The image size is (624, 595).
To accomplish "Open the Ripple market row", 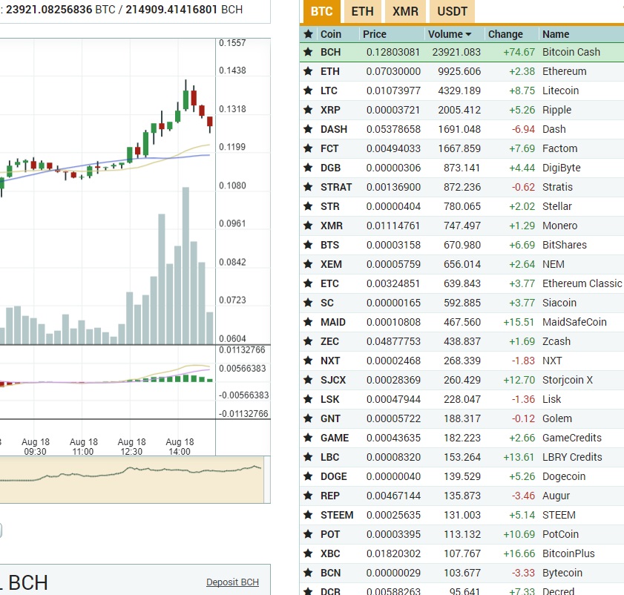I will [x=462, y=110].
